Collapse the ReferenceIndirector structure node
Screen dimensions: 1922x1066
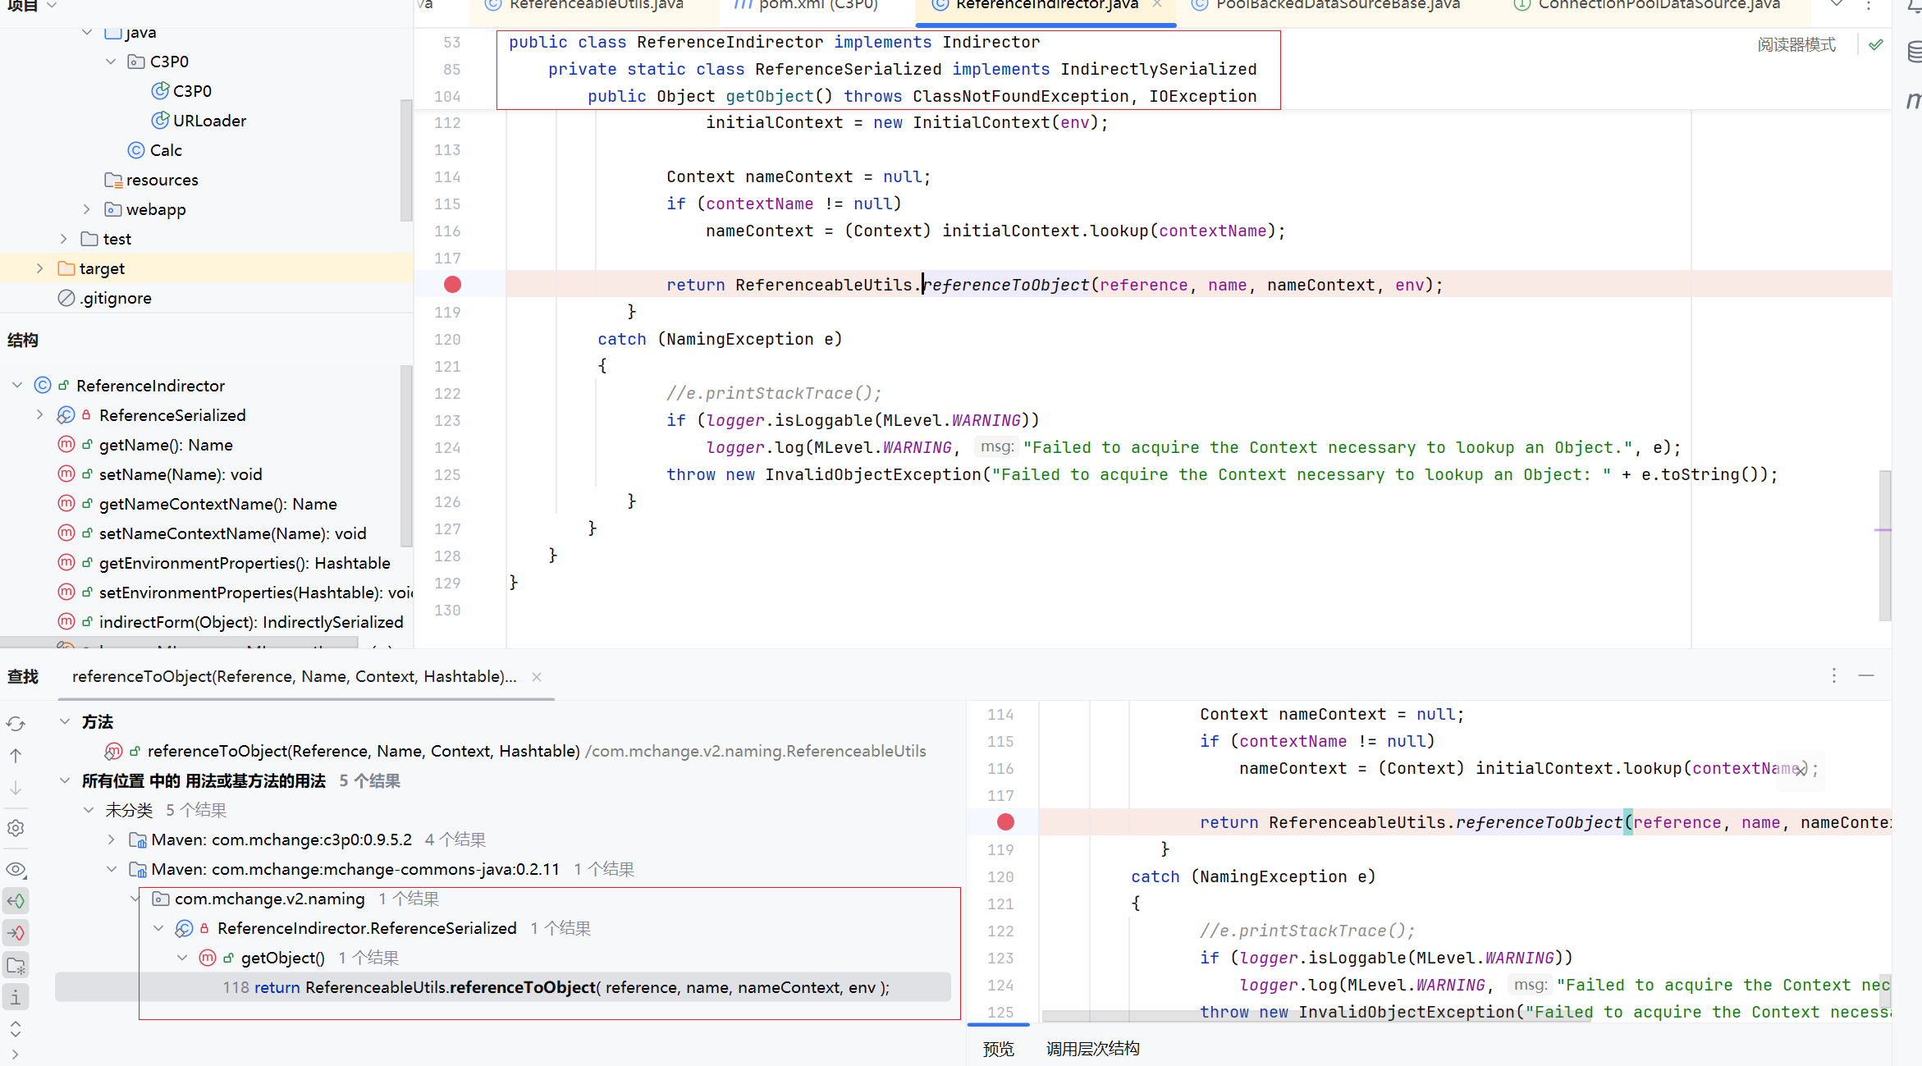[16, 385]
